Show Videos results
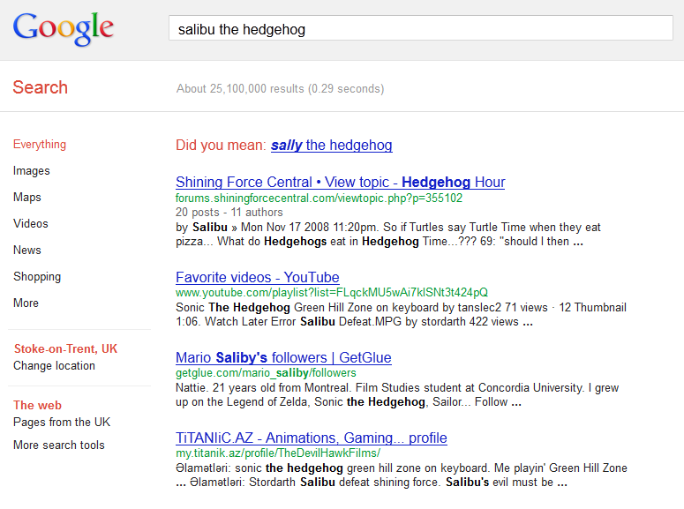 (x=31, y=223)
